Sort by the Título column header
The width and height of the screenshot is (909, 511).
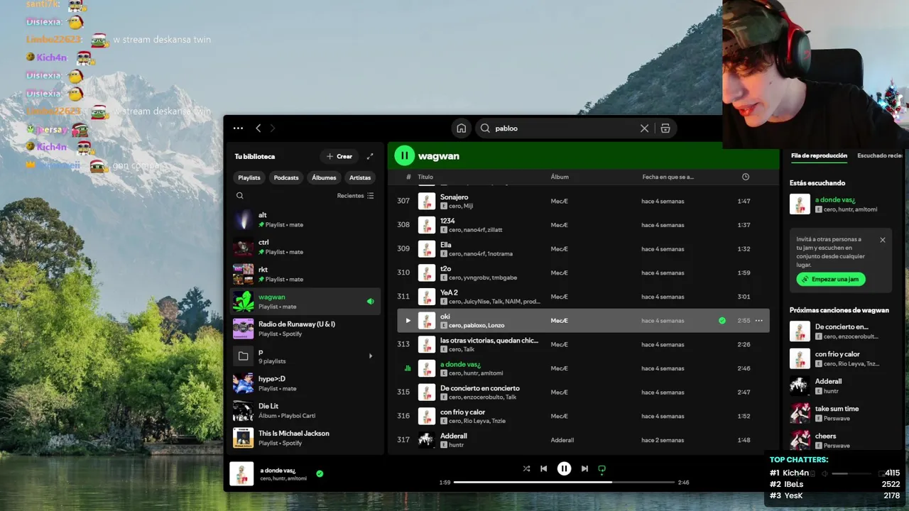[425, 177]
